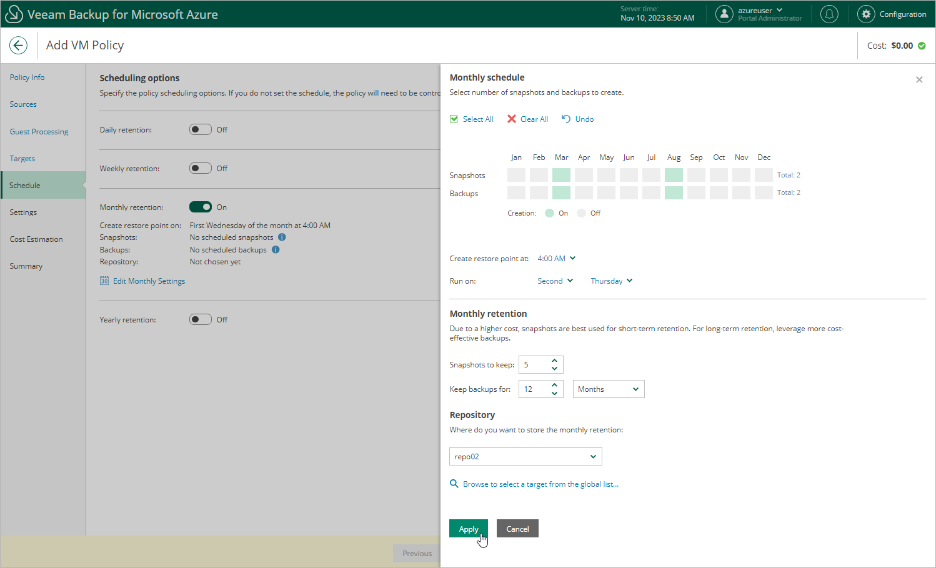
Task: Click Cancel button
Action: point(517,529)
